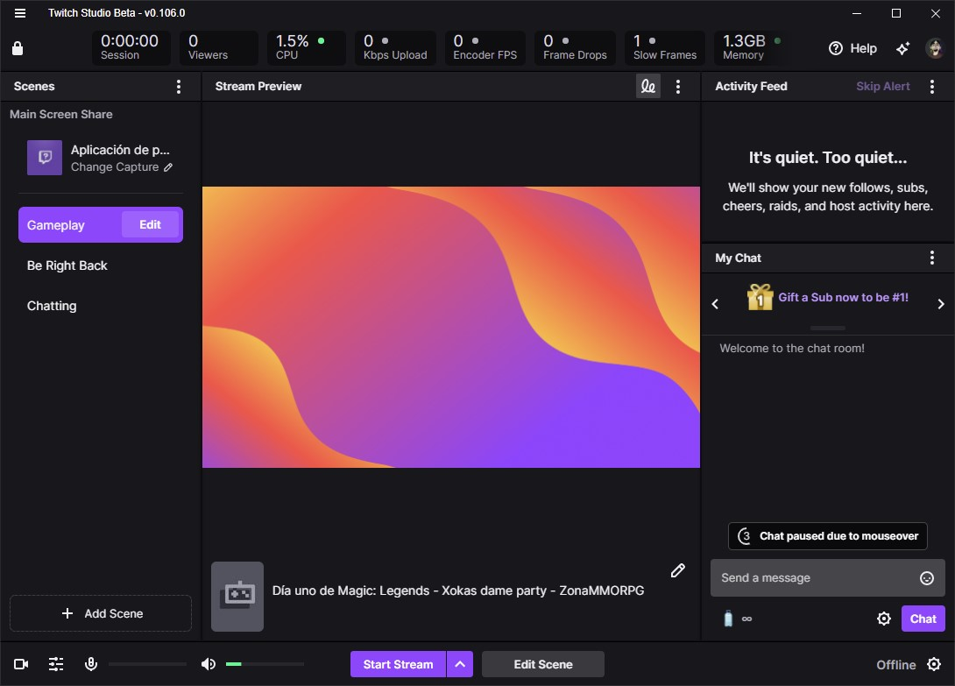Click the stream preview annotate icon
Viewport: 955px width, 686px height.
click(647, 86)
